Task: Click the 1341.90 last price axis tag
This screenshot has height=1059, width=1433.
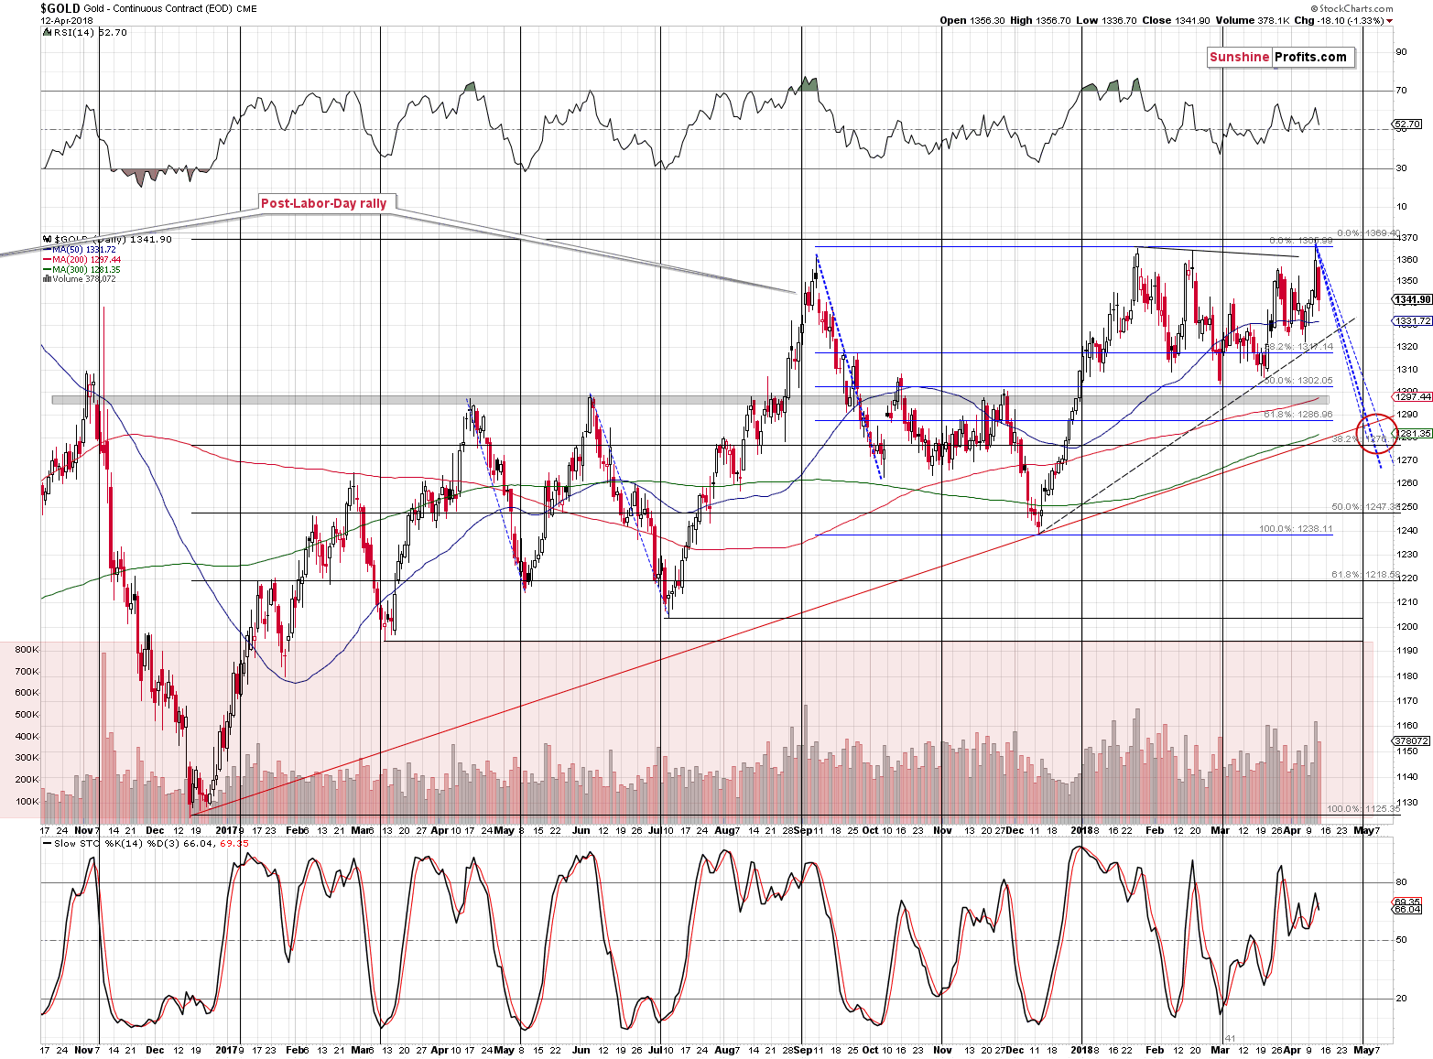Action: (1414, 299)
